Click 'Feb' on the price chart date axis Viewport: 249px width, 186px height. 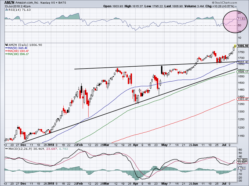(80, 145)
